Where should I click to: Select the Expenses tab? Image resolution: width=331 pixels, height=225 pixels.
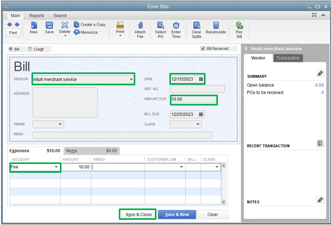(x=35, y=151)
